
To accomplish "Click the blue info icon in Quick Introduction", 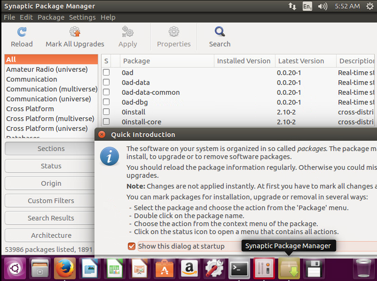I will 110,157.
